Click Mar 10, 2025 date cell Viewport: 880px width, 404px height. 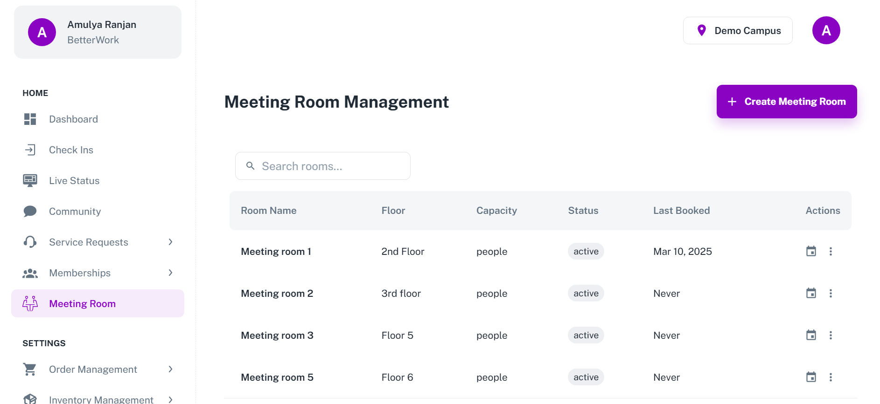point(683,252)
